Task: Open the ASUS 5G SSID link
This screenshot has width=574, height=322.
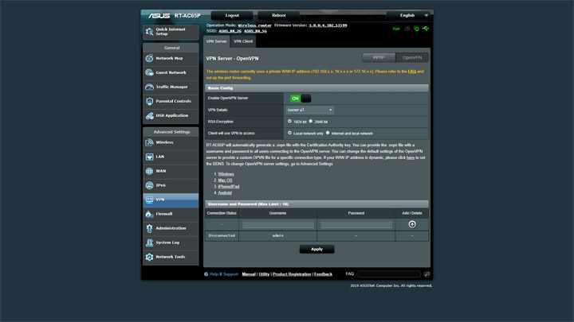Action: coord(256,31)
